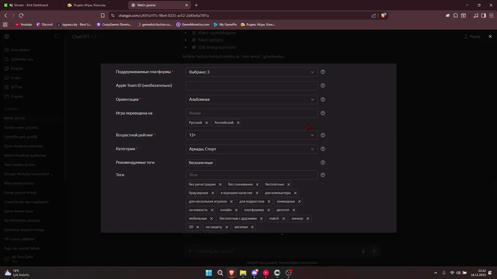
Task: Add recommended tag бесконечные
Action: (x=201, y=163)
